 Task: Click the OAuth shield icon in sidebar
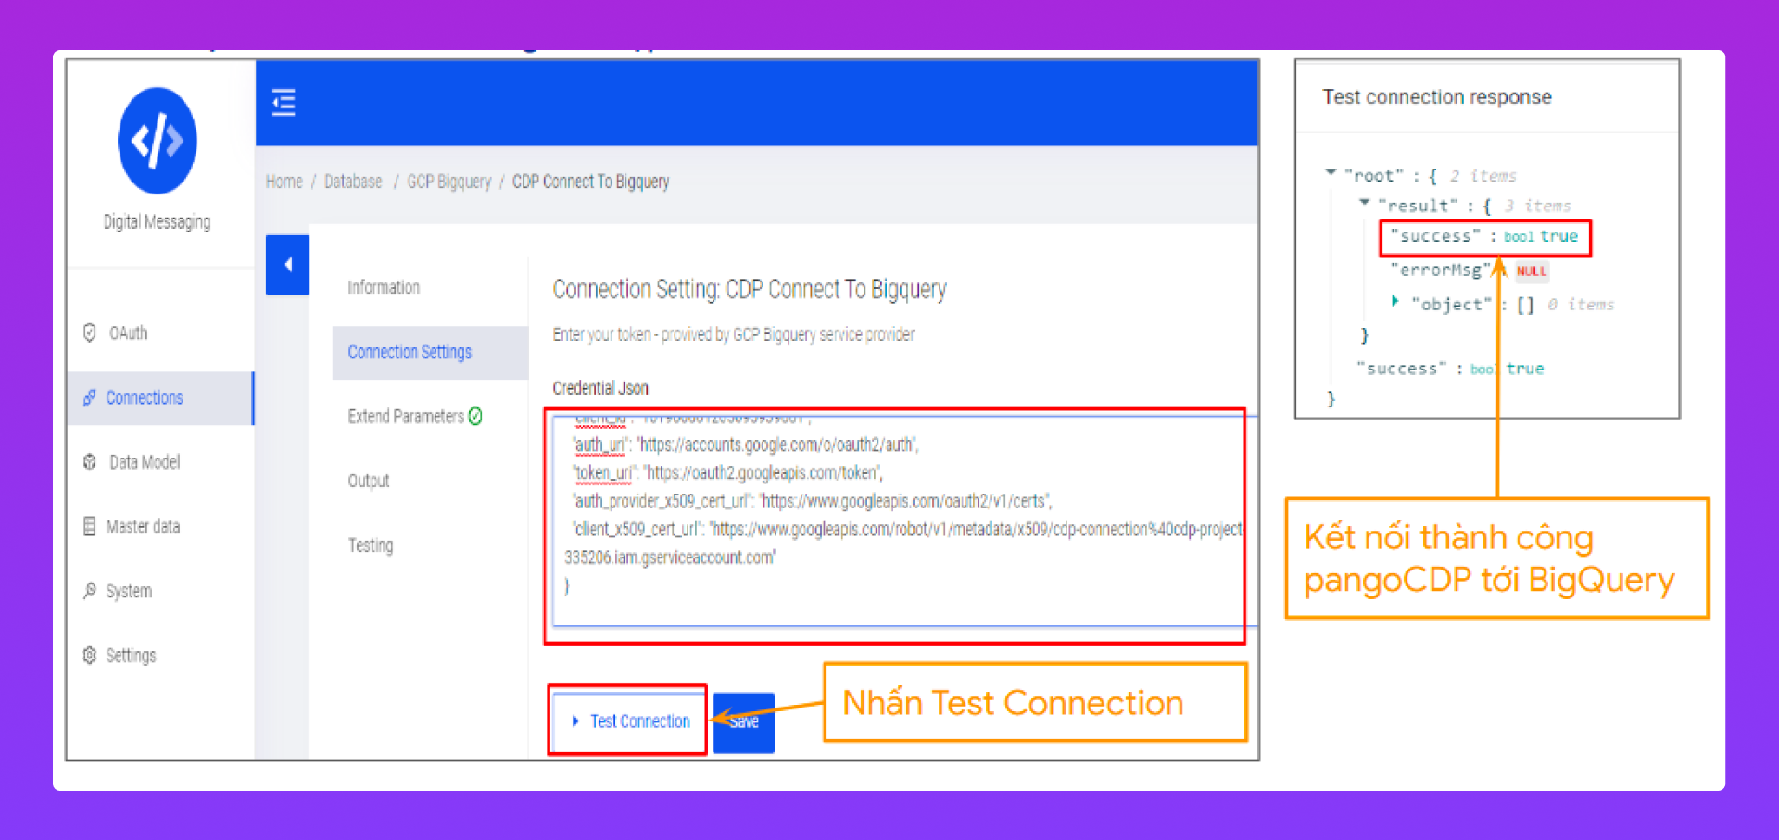(90, 332)
